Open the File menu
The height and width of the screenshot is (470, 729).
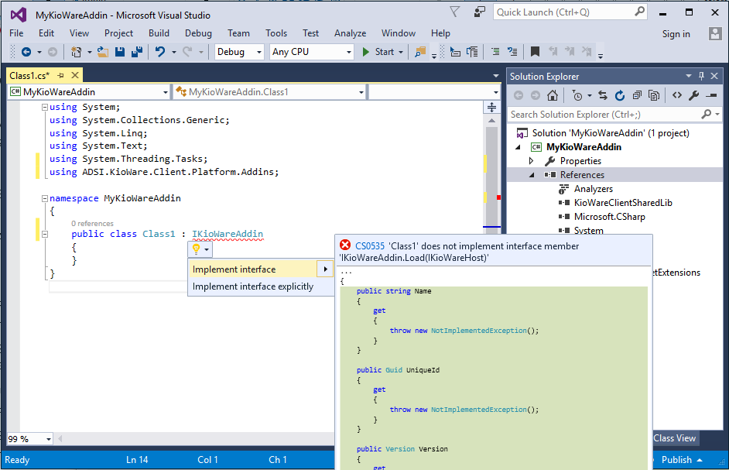coord(16,33)
